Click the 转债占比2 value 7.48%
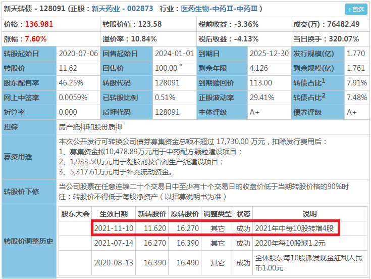Screen dimensions: 371x279 (x=357, y=98)
